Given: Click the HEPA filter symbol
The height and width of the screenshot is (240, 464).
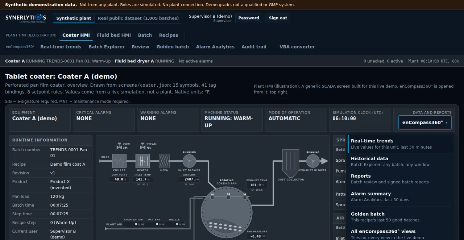Looking at the screenshot, I should [164, 161].
